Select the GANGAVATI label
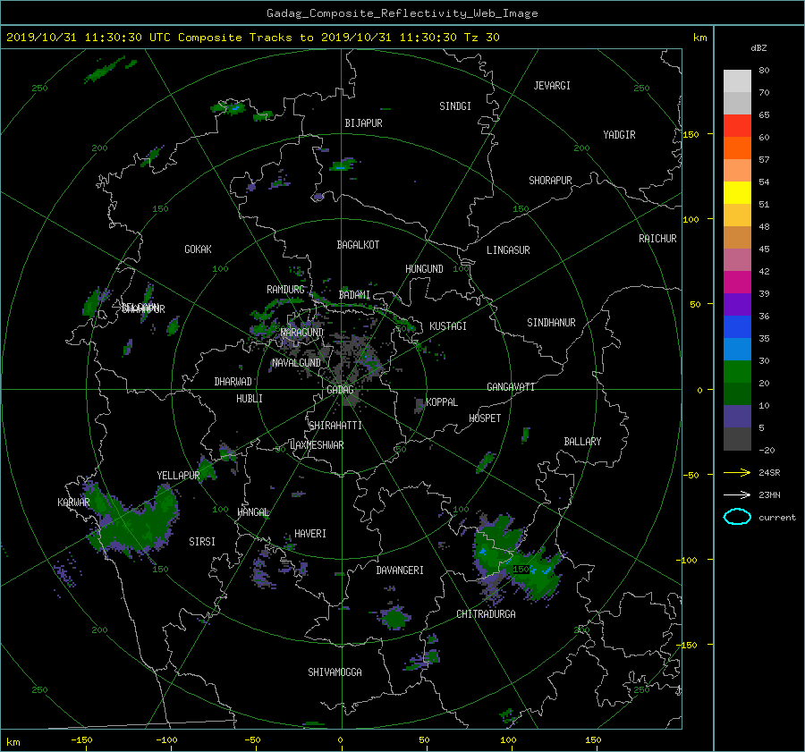Viewport: 805px width, 752px height. pos(511,387)
